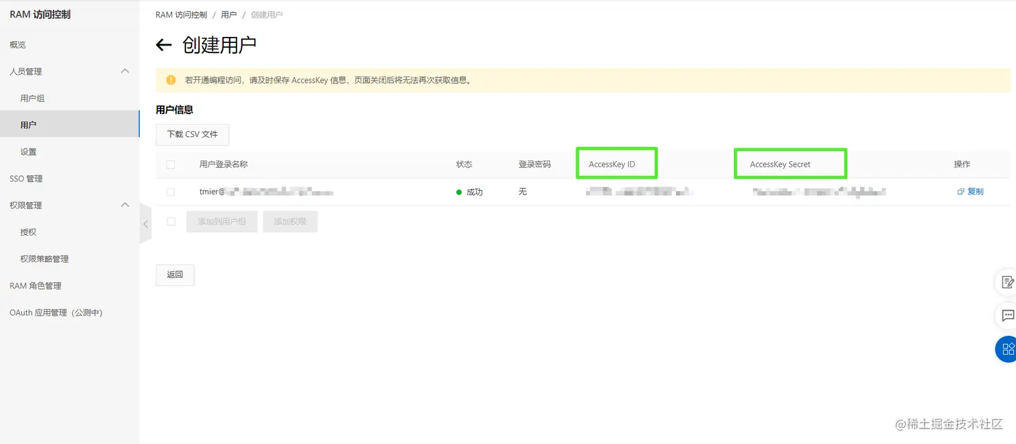Screen dimensions: 1016x444
Task: Collapse the sidebar with the side handle
Action: 146,224
